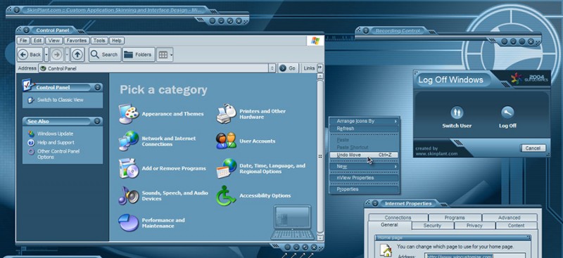Screen dimensions: 563x258
Task: Open Sounds, Speech, and Audio Devices icon
Action: 129,195
